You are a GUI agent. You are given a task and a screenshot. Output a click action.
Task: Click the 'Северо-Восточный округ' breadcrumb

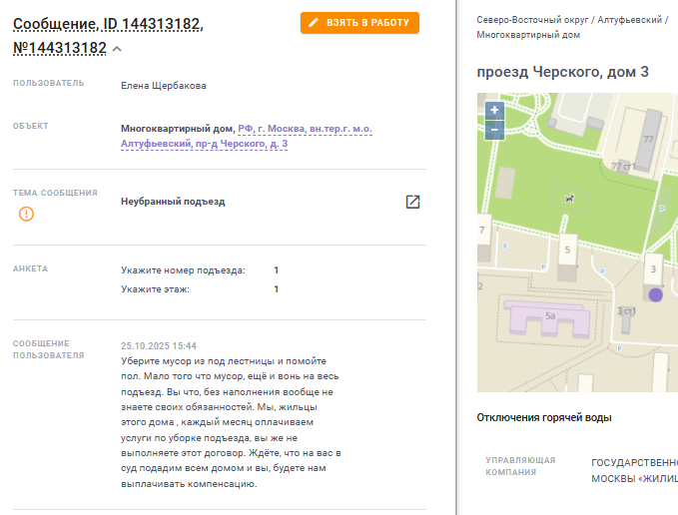[533, 20]
